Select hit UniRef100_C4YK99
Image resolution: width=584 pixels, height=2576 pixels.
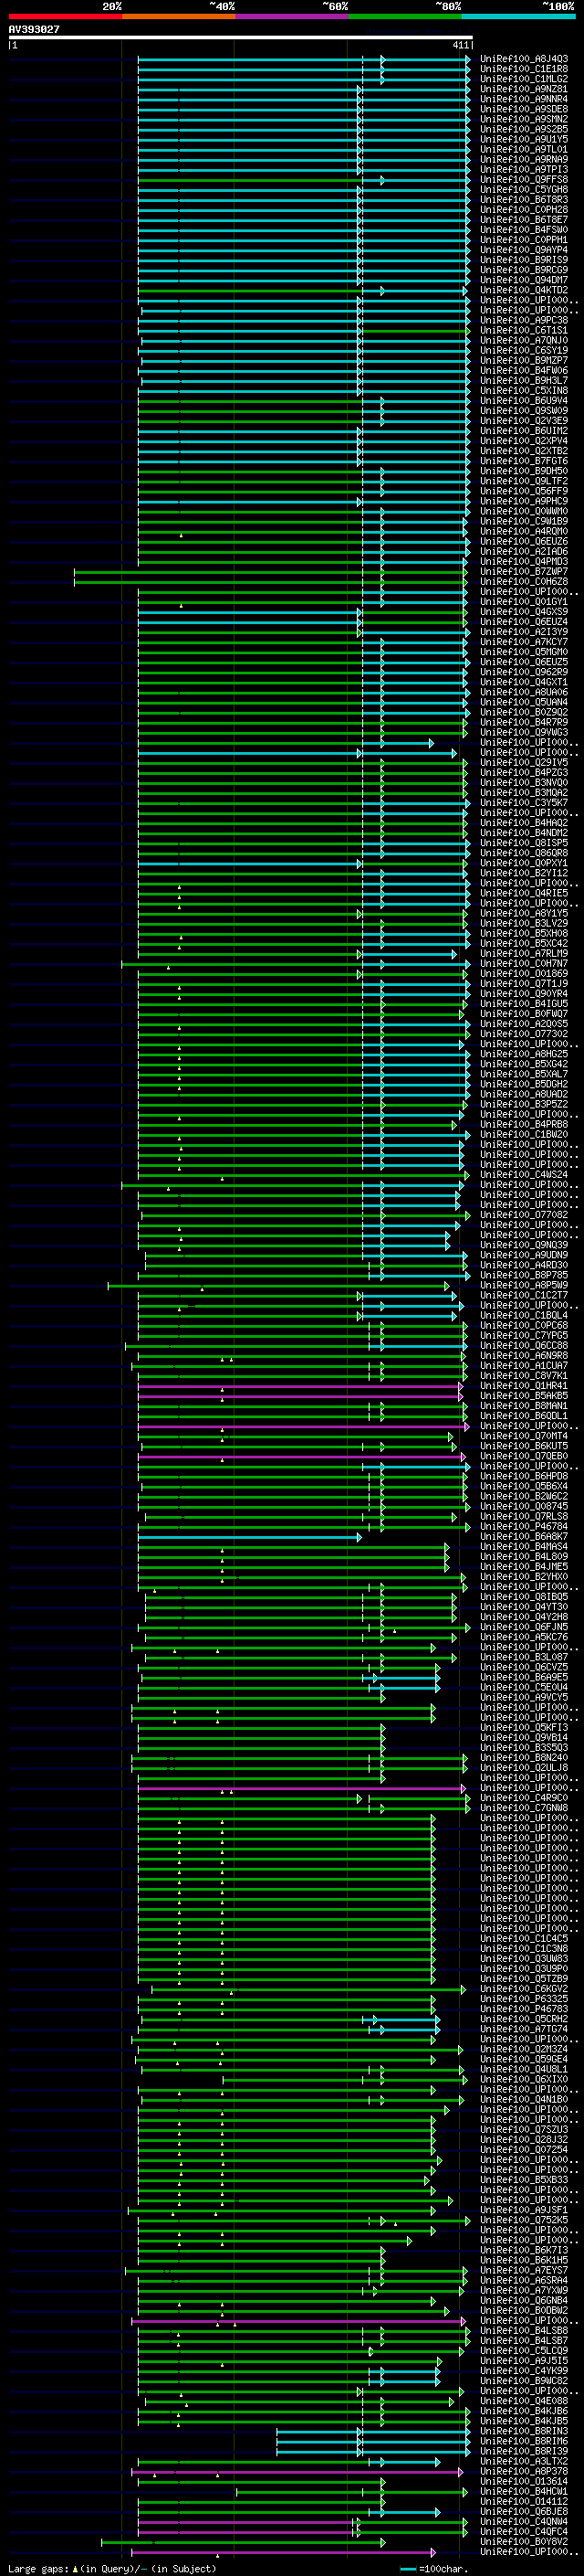pos(524,2371)
